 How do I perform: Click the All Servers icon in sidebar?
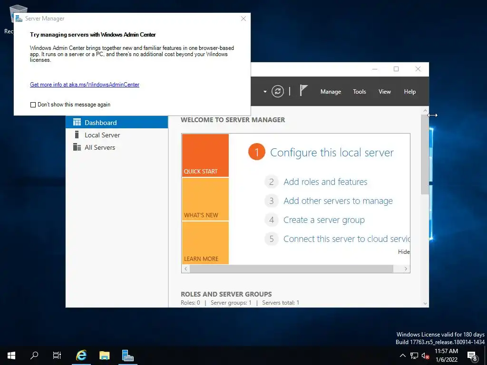(x=77, y=147)
